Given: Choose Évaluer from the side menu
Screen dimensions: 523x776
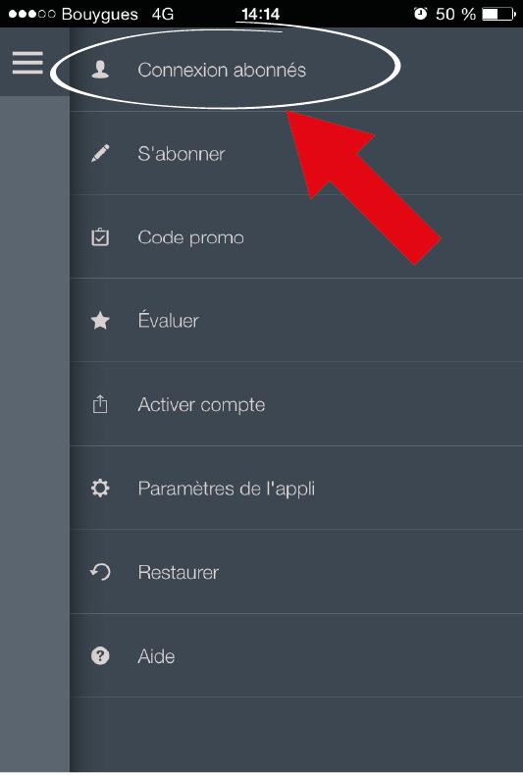Looking at the screenshot, I should (296, 321).
